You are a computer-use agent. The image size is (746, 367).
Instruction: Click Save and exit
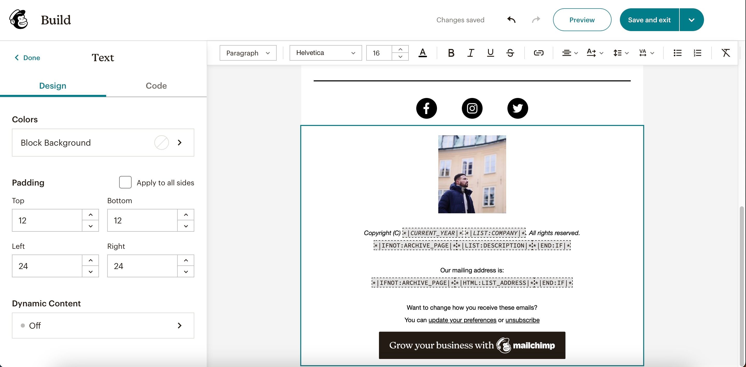pyautogui.click(x=649, y=19)
